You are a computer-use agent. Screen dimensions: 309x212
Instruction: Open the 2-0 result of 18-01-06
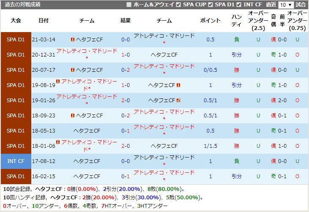tap(126, 146)
